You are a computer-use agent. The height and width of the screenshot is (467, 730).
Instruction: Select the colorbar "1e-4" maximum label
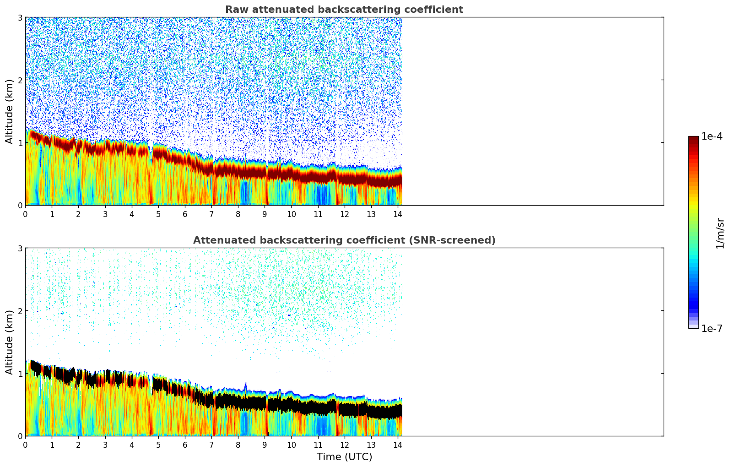tap(712, 136)
